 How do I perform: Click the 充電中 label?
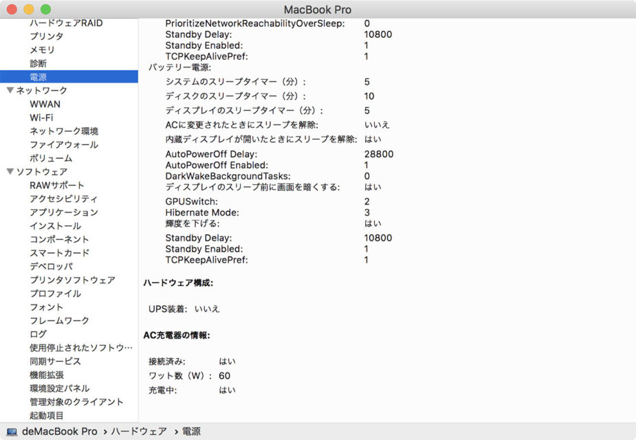click(x=163, y=390)
